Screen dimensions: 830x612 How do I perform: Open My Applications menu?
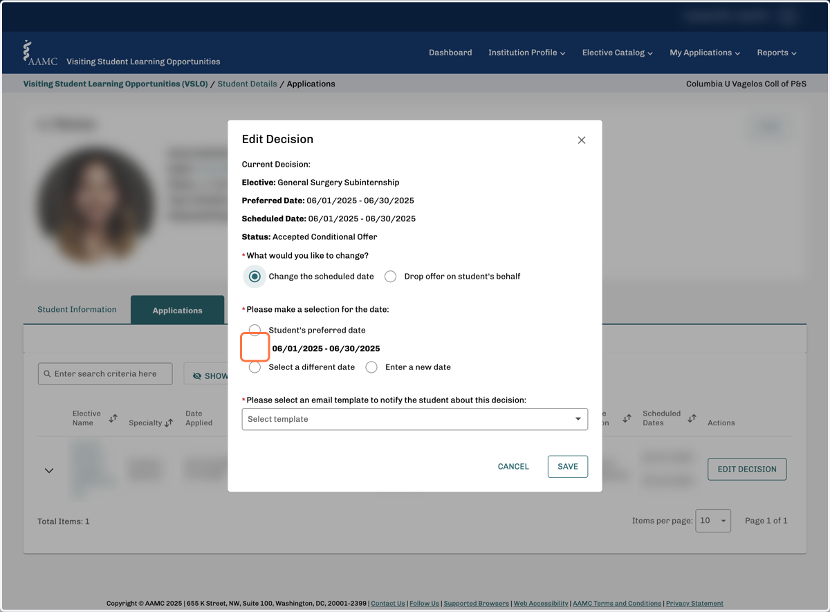(x=705, y=53)
